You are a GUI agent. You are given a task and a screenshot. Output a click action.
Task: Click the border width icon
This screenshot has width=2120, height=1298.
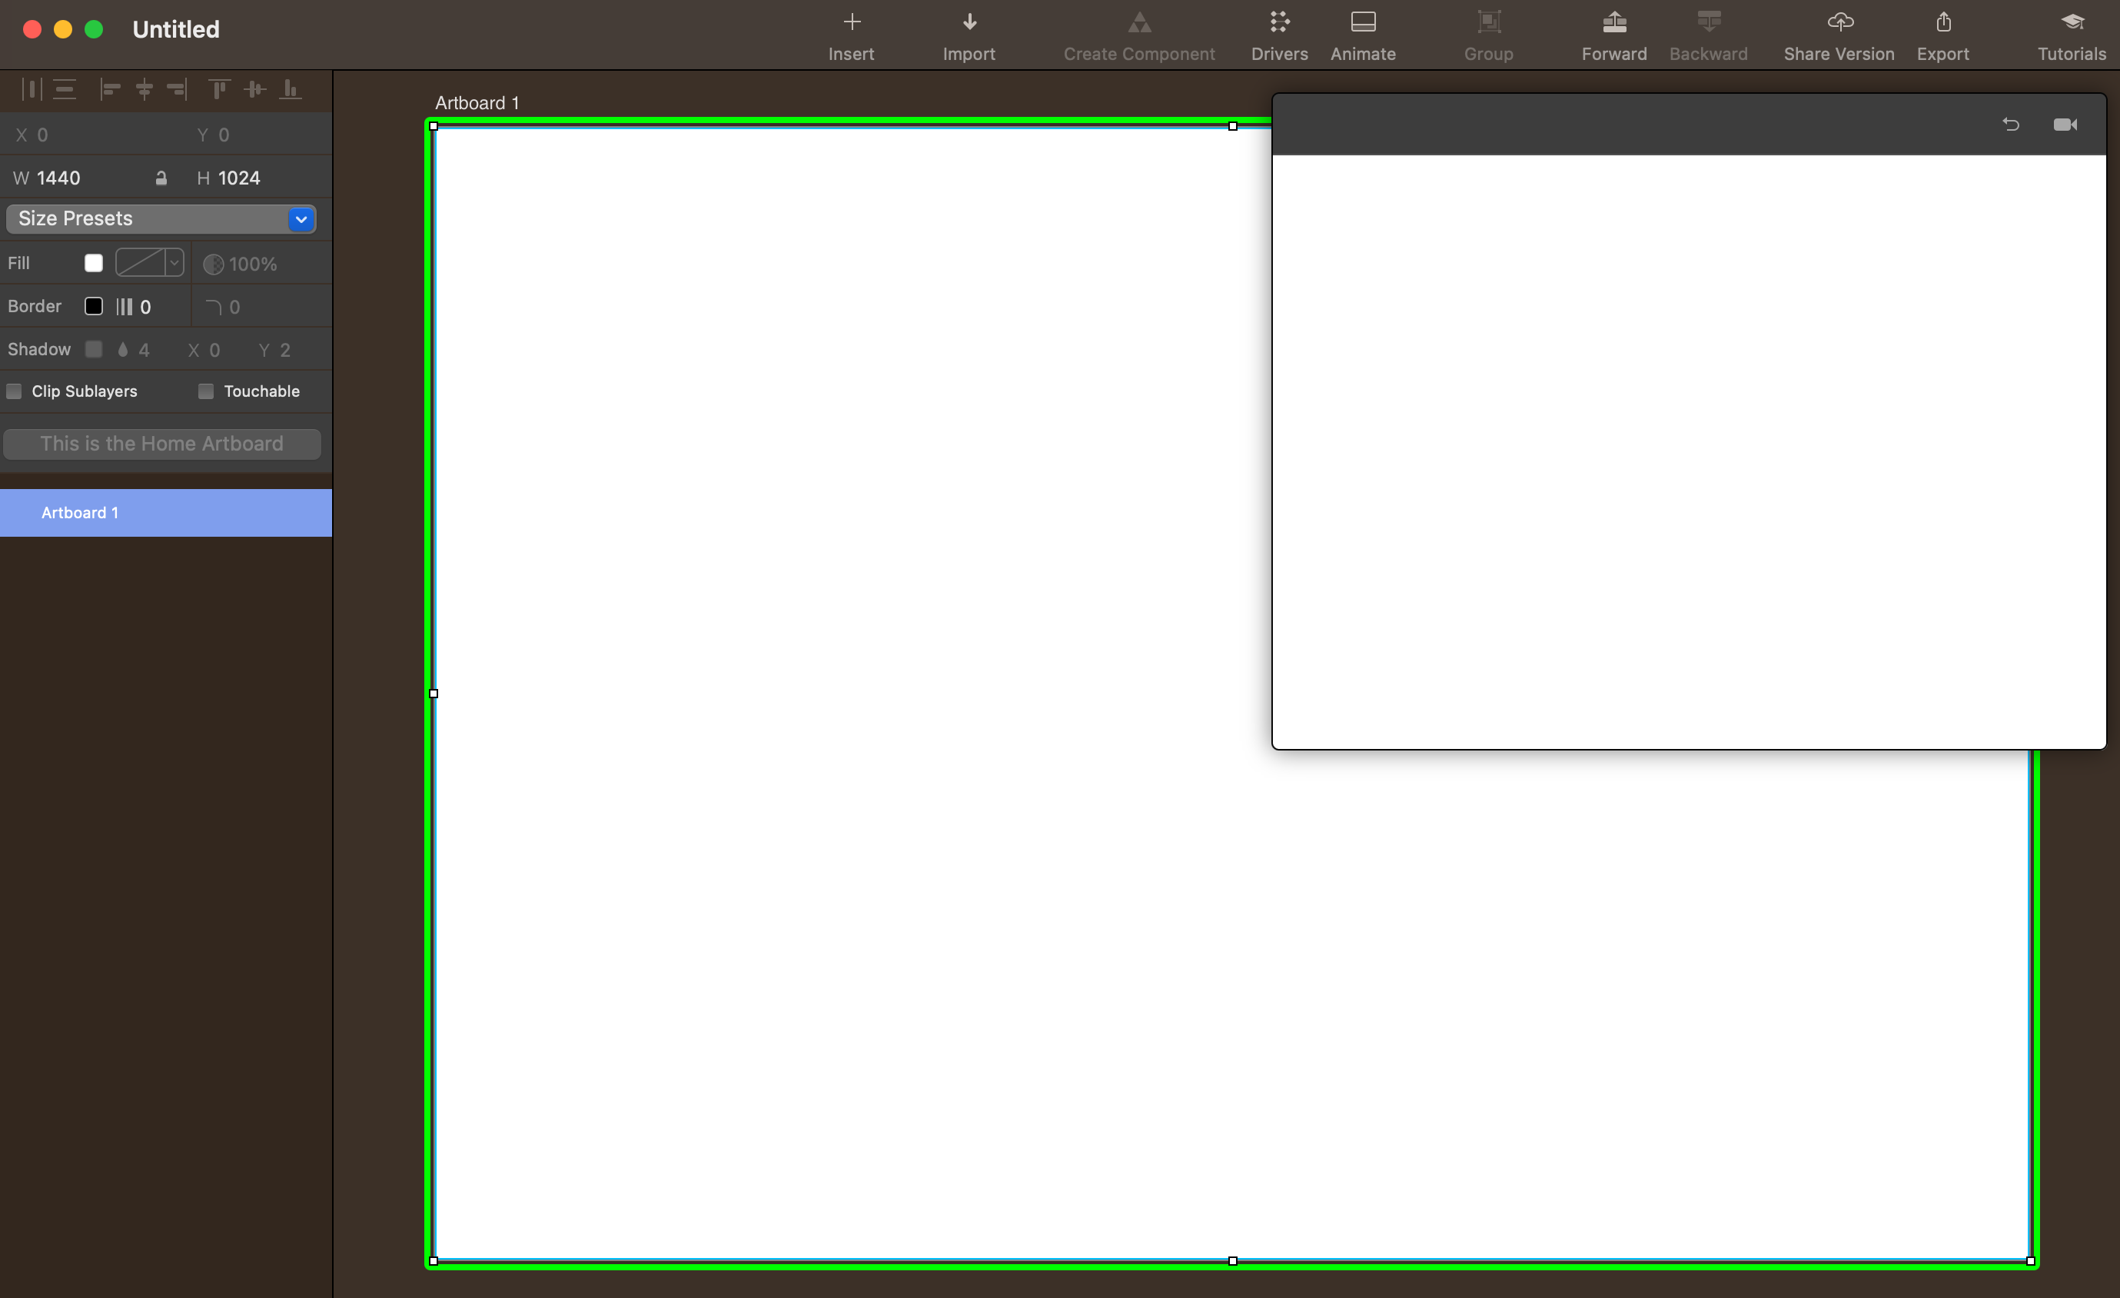[125, 308]
